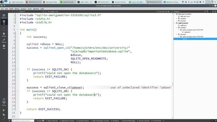Open Volume Control taskbar entry
Viewport: 217px width, 122px height.
pos(119,2)
